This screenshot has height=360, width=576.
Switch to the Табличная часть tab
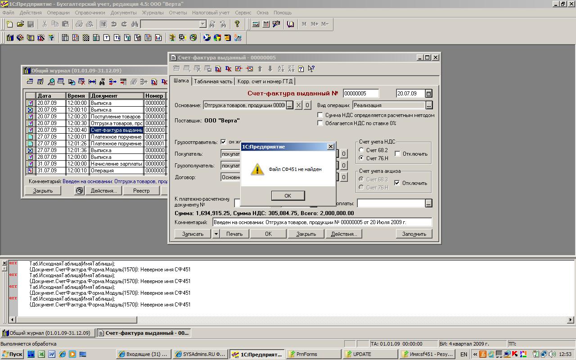pos(213,81)
